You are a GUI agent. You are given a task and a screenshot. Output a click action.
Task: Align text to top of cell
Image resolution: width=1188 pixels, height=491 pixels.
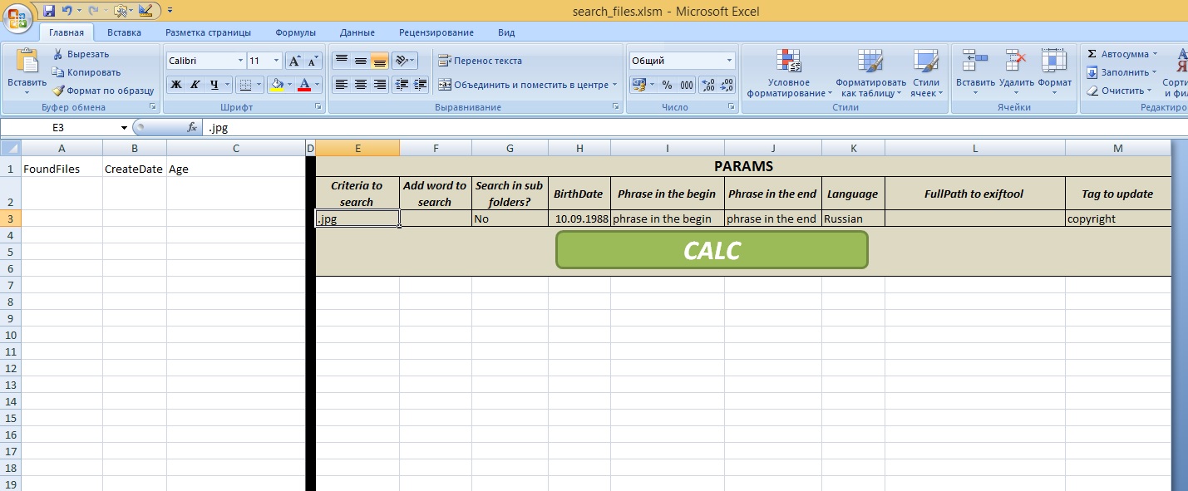coord(341,61)
